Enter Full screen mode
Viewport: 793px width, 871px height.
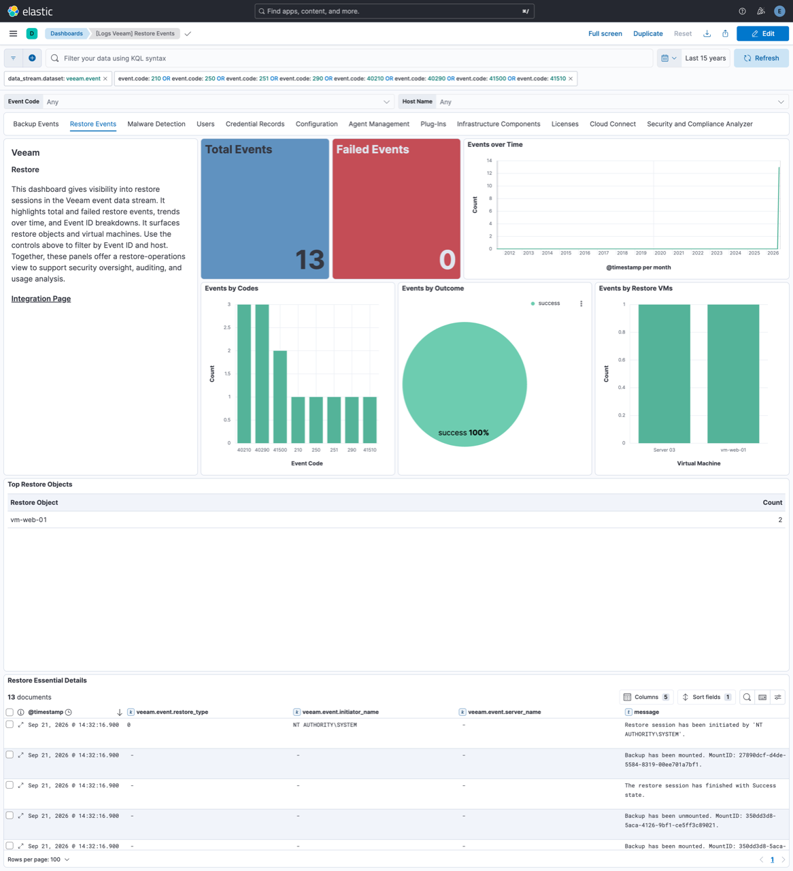click(605, 33)
